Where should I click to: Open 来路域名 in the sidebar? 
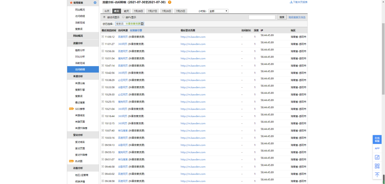tap(80, 115)
